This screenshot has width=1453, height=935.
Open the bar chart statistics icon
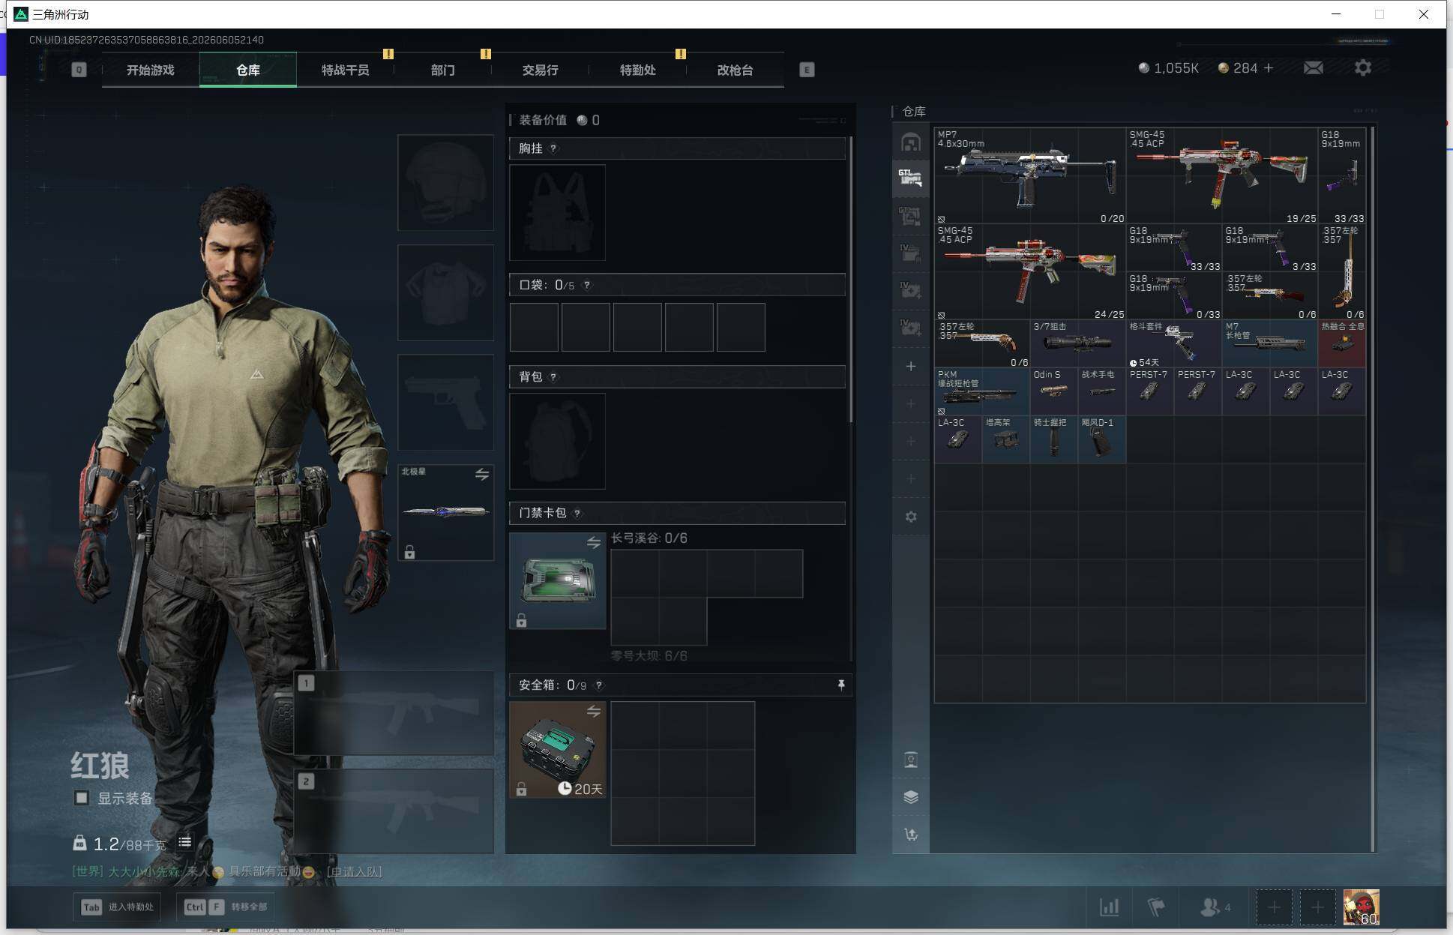click(x=1110, y=907)
